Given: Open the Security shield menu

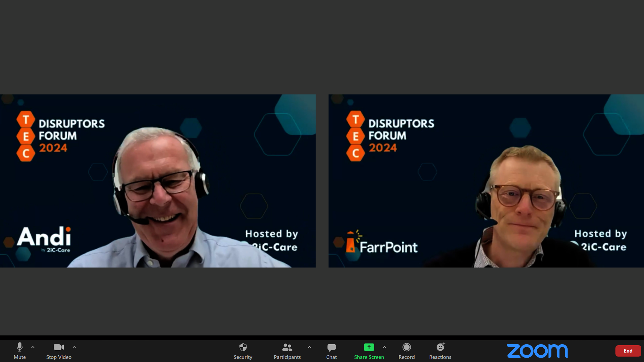Looking at the screenshot, I should [x=243, y=348].
